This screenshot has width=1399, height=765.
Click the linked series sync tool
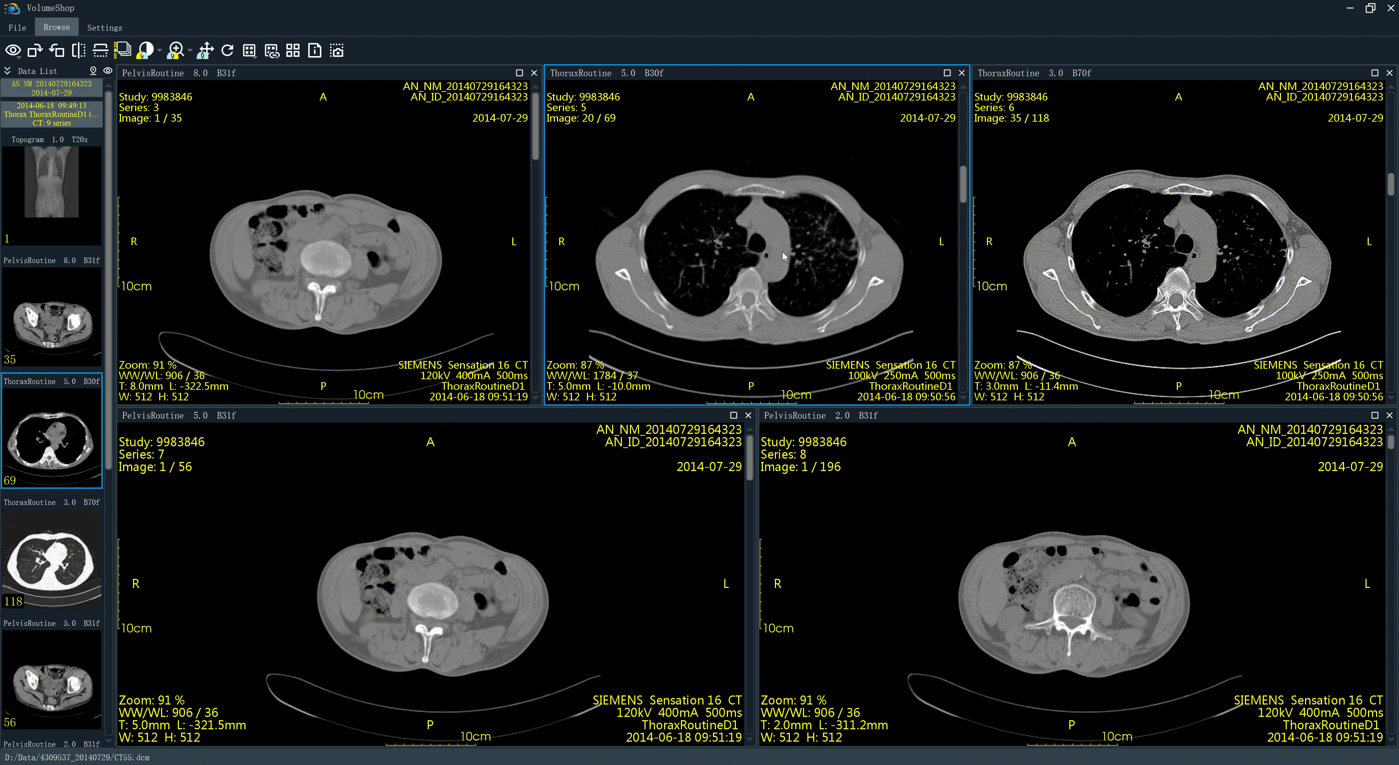point(271,51)
